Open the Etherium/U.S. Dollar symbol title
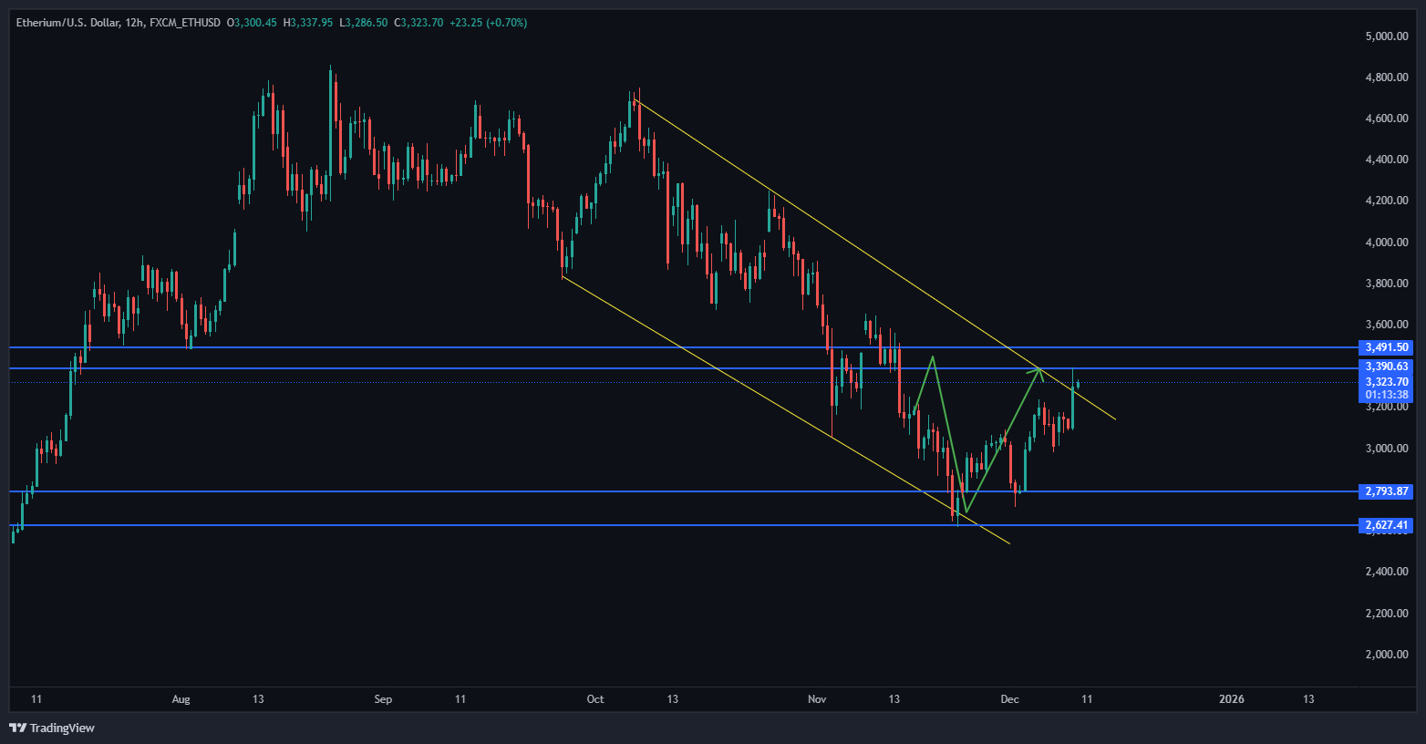1426x744 pixels. [67, 22]
